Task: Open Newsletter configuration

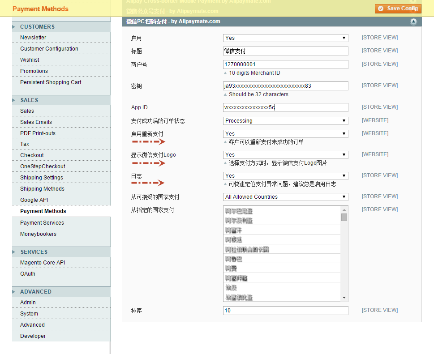Action: click(33, 37)
